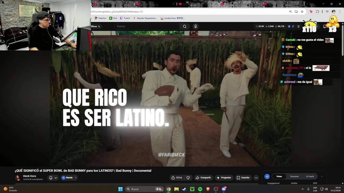Image resolution: width=344 pixels, height=193 pixels.
Task: Open the weather widget showing 23°C
Action: pyautogui.click(x=10, y=189)
